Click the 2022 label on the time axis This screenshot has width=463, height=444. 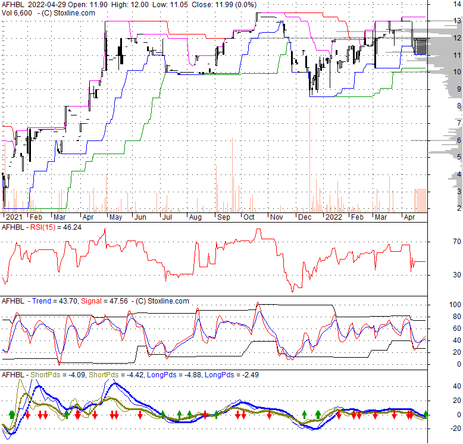click(x=334, y=217)
